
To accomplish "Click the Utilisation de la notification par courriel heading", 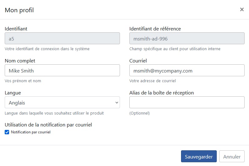I will pos(48,125).
